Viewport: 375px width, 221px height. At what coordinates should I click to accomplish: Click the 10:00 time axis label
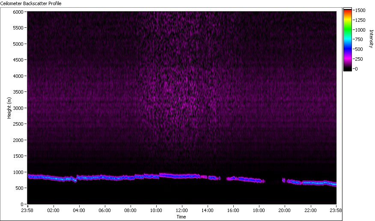point(156,210)
